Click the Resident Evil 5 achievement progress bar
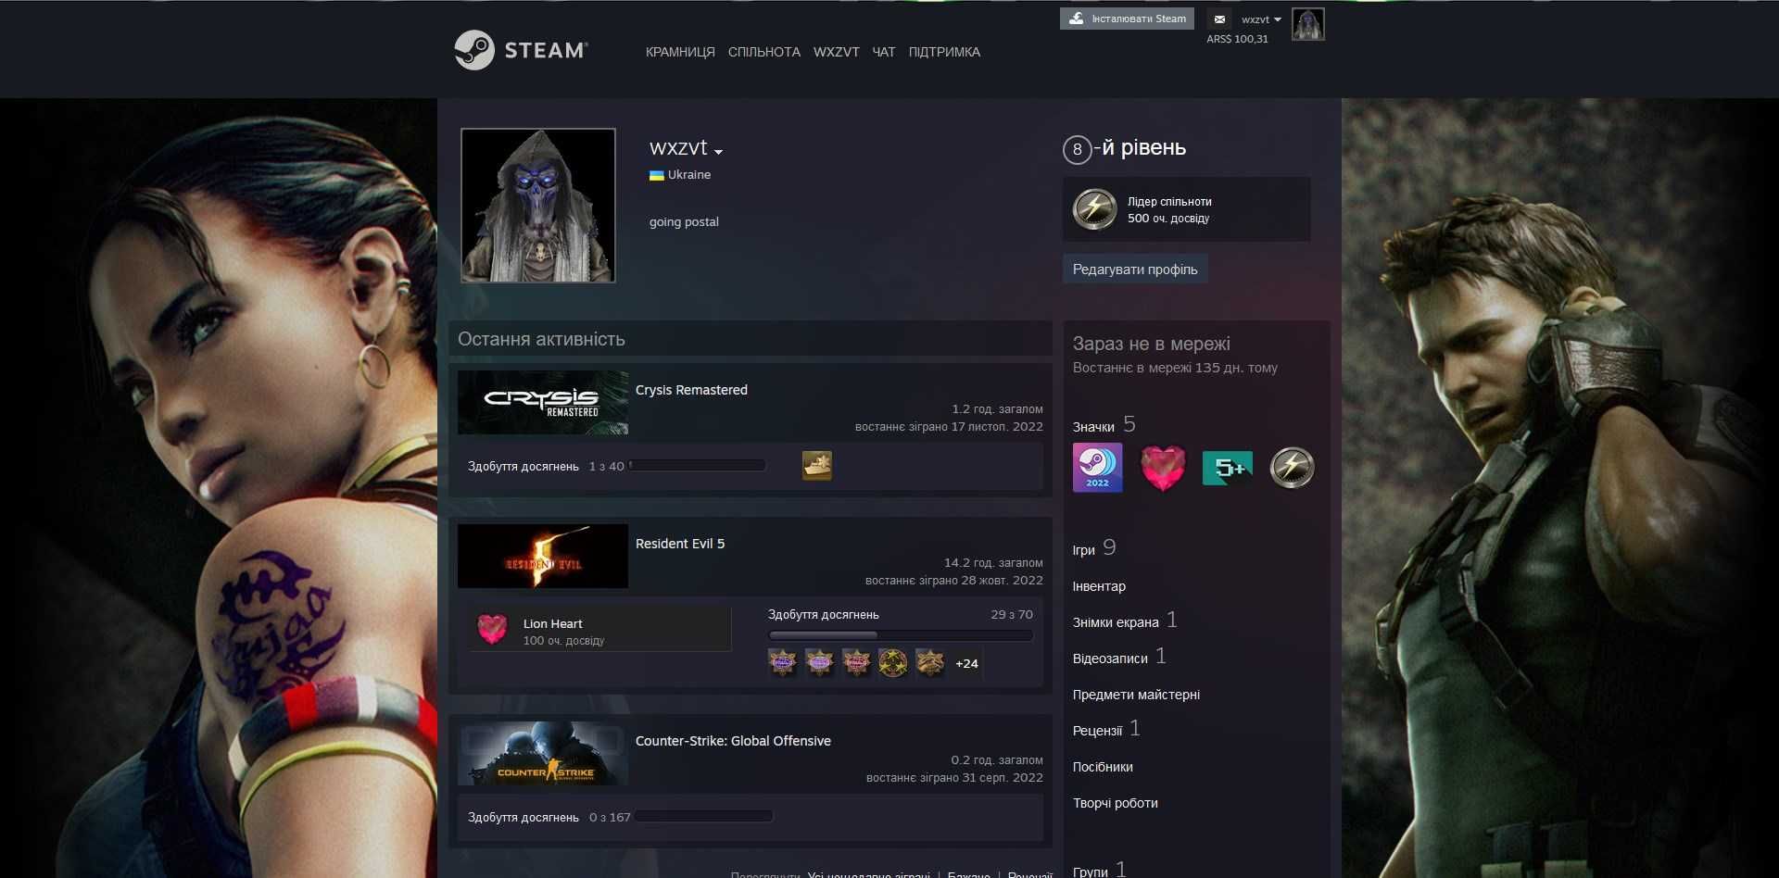 901,635
